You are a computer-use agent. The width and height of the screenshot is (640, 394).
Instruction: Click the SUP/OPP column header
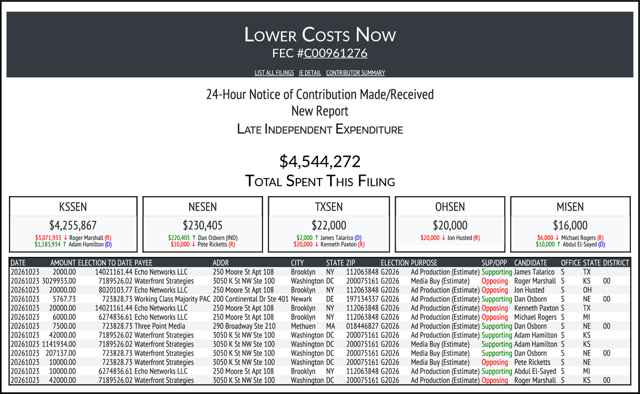(494, 263)
